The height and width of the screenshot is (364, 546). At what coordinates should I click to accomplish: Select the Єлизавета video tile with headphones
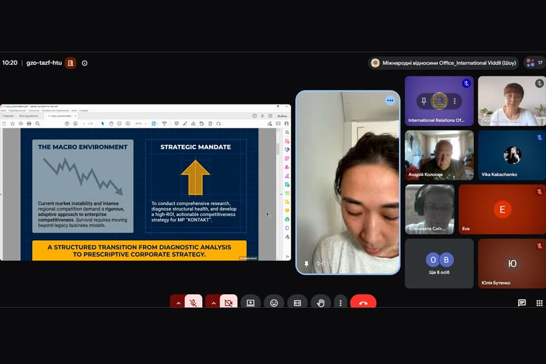[x=430, y=209]
